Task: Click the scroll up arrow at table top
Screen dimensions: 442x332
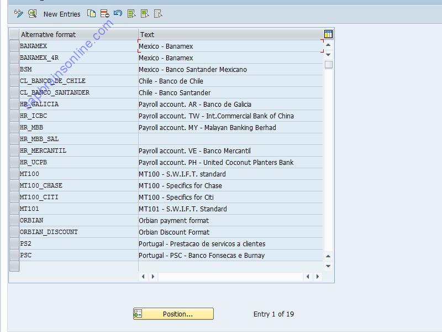Action: pyautogui.click(x=328, y=45)
